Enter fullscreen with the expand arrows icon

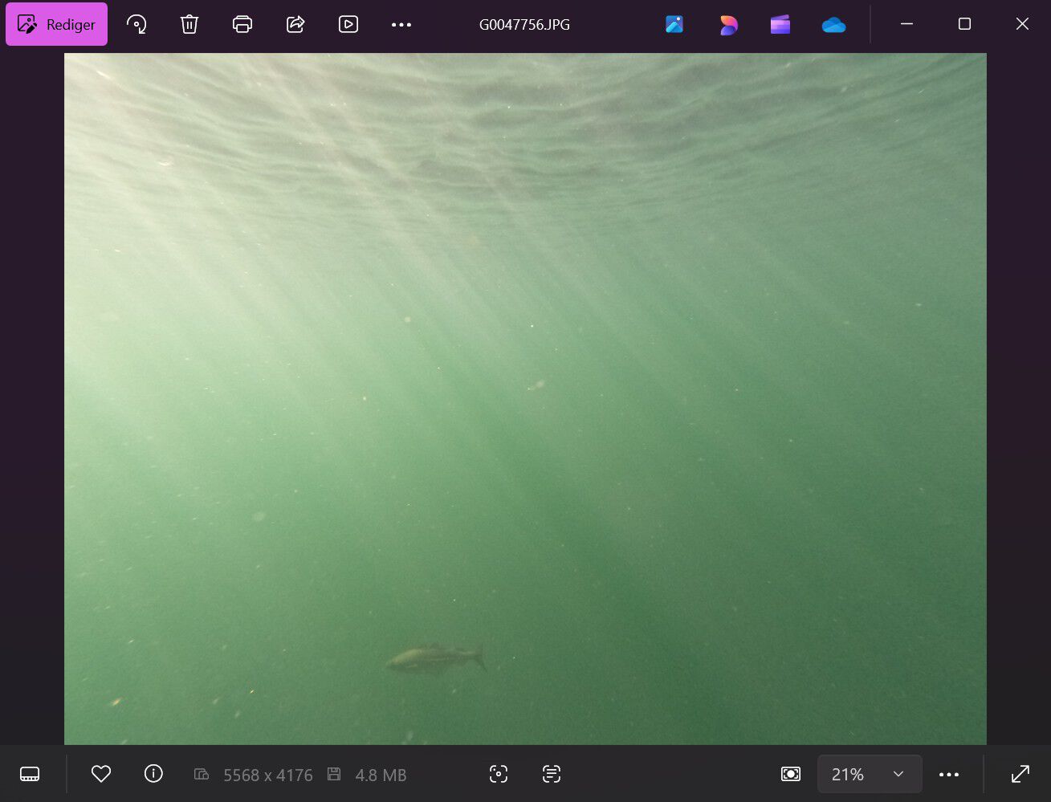pos(1020,774)
